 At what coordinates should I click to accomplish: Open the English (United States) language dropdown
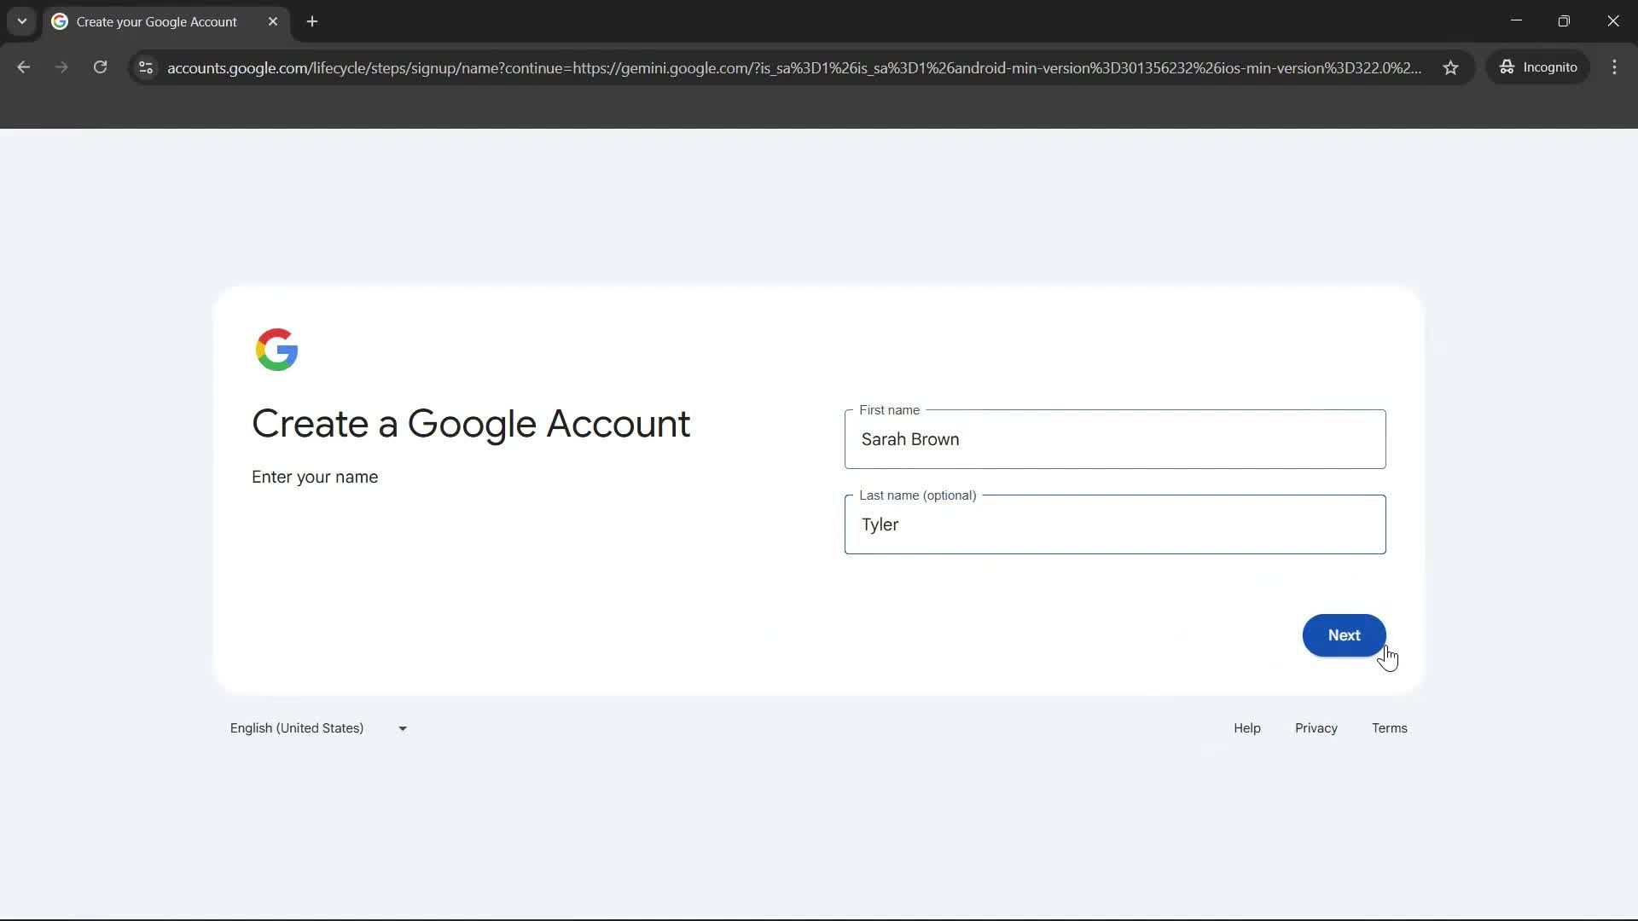[296, 727]
